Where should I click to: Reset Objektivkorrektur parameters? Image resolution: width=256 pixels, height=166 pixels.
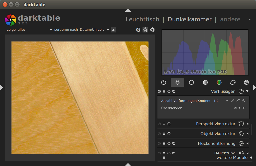click(x=169, y=134)
